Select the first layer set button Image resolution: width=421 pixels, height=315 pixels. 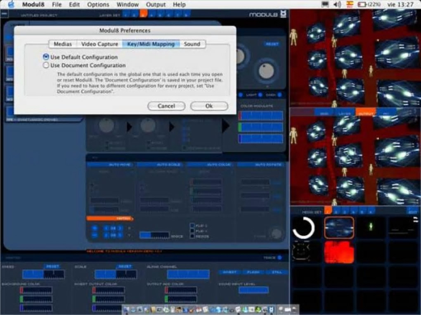pyautogui.click(x=126, y=14)
